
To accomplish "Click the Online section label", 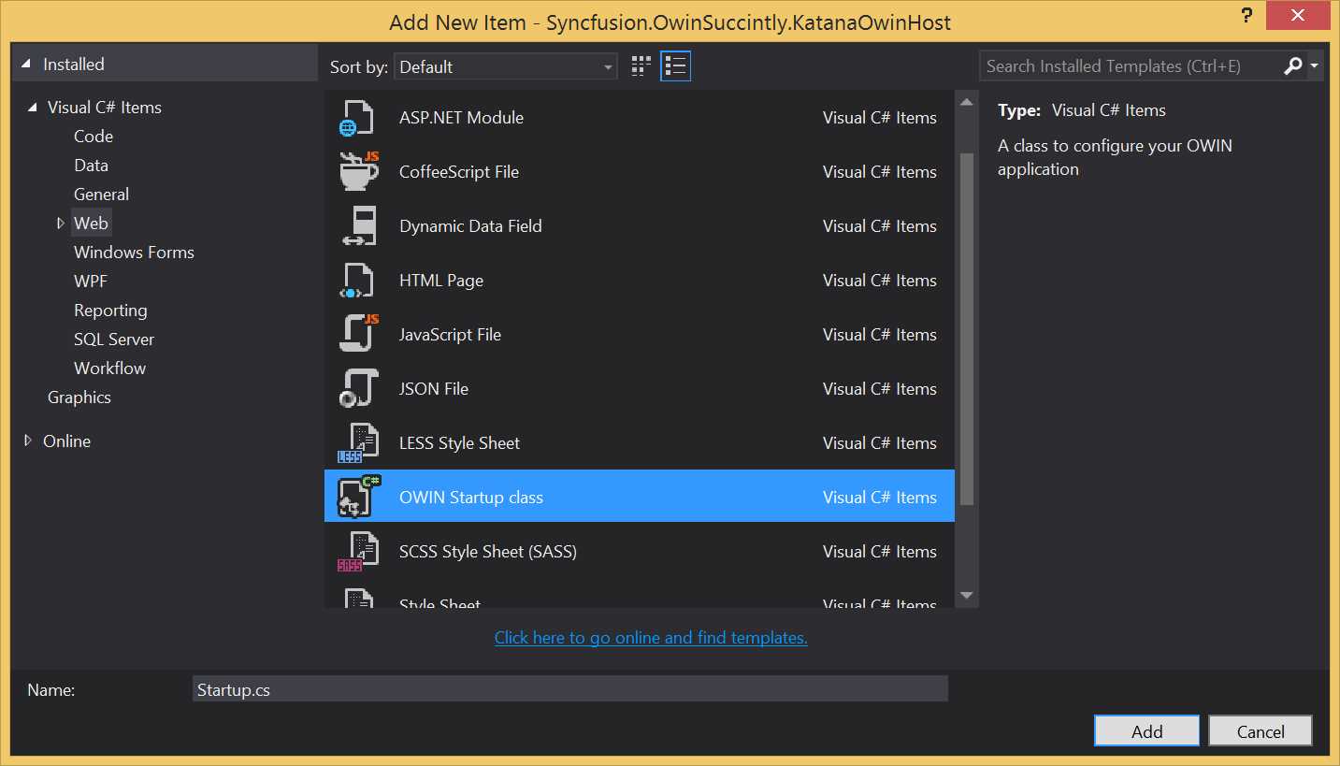I will 67,441.
